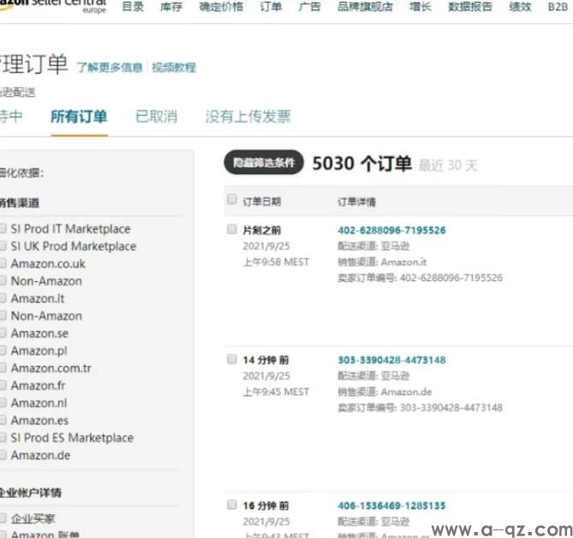Open the 数据报告 menu
The height and width of the screenshot is (538, 573).
pyautogui.click(x=470, y=7)
